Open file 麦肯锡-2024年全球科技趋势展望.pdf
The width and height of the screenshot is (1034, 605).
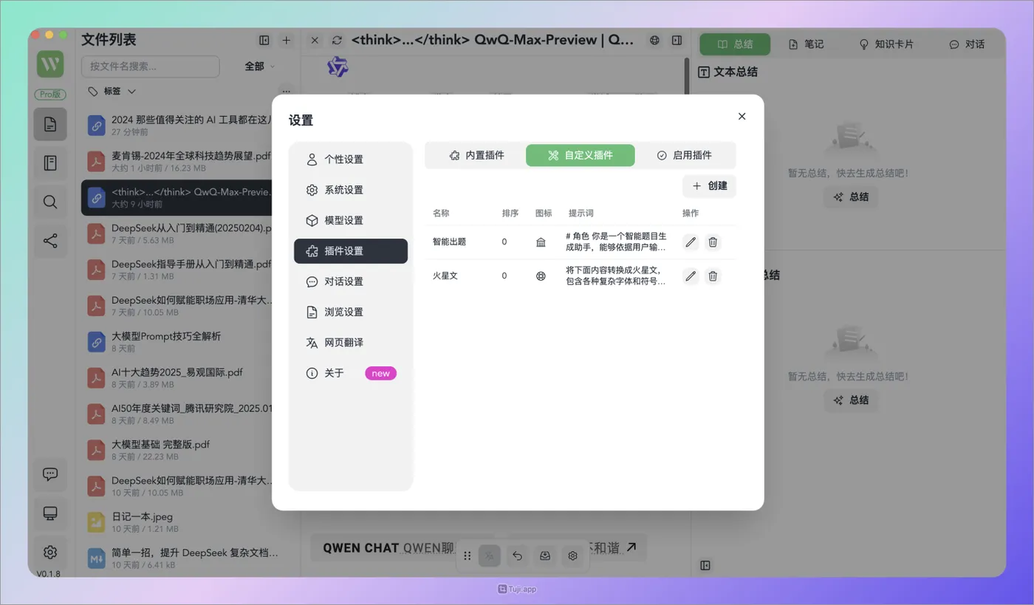coord(177,161)
